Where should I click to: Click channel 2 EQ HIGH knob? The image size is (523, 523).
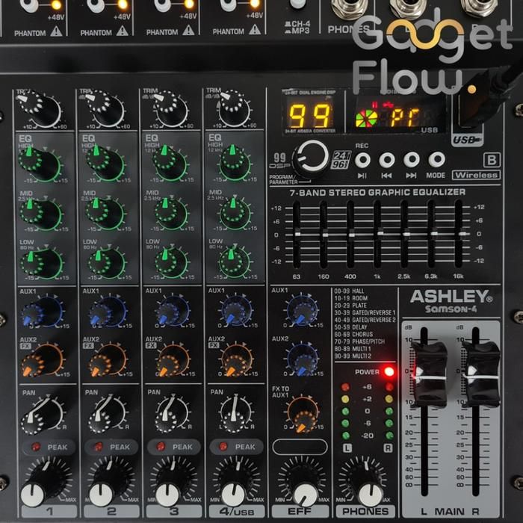[106, 161]
